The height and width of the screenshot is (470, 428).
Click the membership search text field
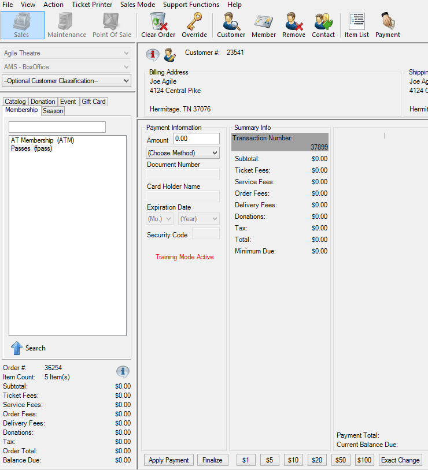pyautogui.click(x=57, y=127)
